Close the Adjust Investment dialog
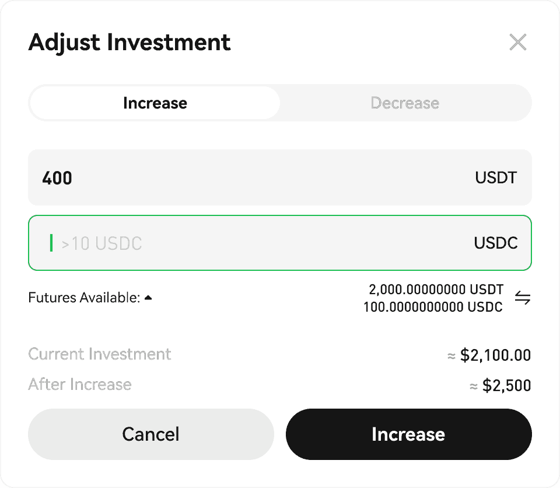This screenshot has width=560, height=488. coord(517,42)
